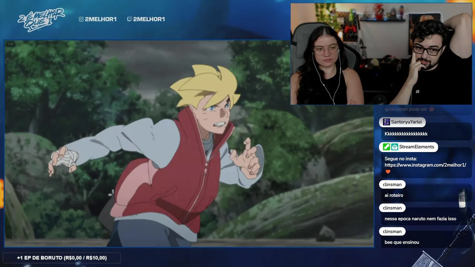Click the 'Kkkkkkkkkkkkkkkkkk' chat message

click(406, 134)
